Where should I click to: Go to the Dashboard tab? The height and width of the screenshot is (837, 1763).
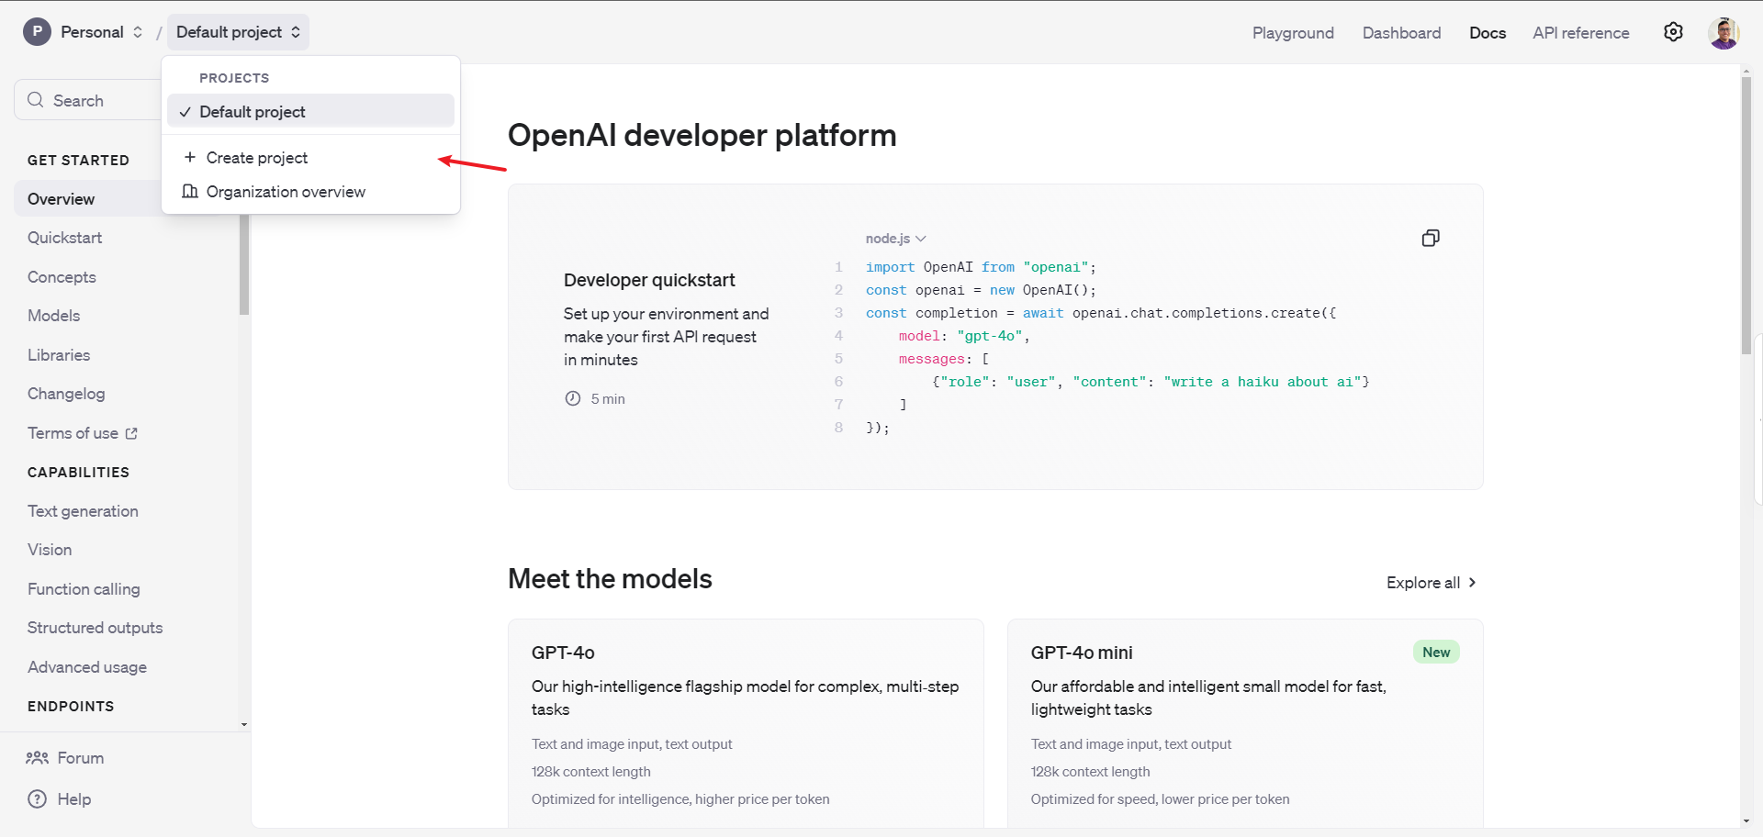tap(1401, 33)
